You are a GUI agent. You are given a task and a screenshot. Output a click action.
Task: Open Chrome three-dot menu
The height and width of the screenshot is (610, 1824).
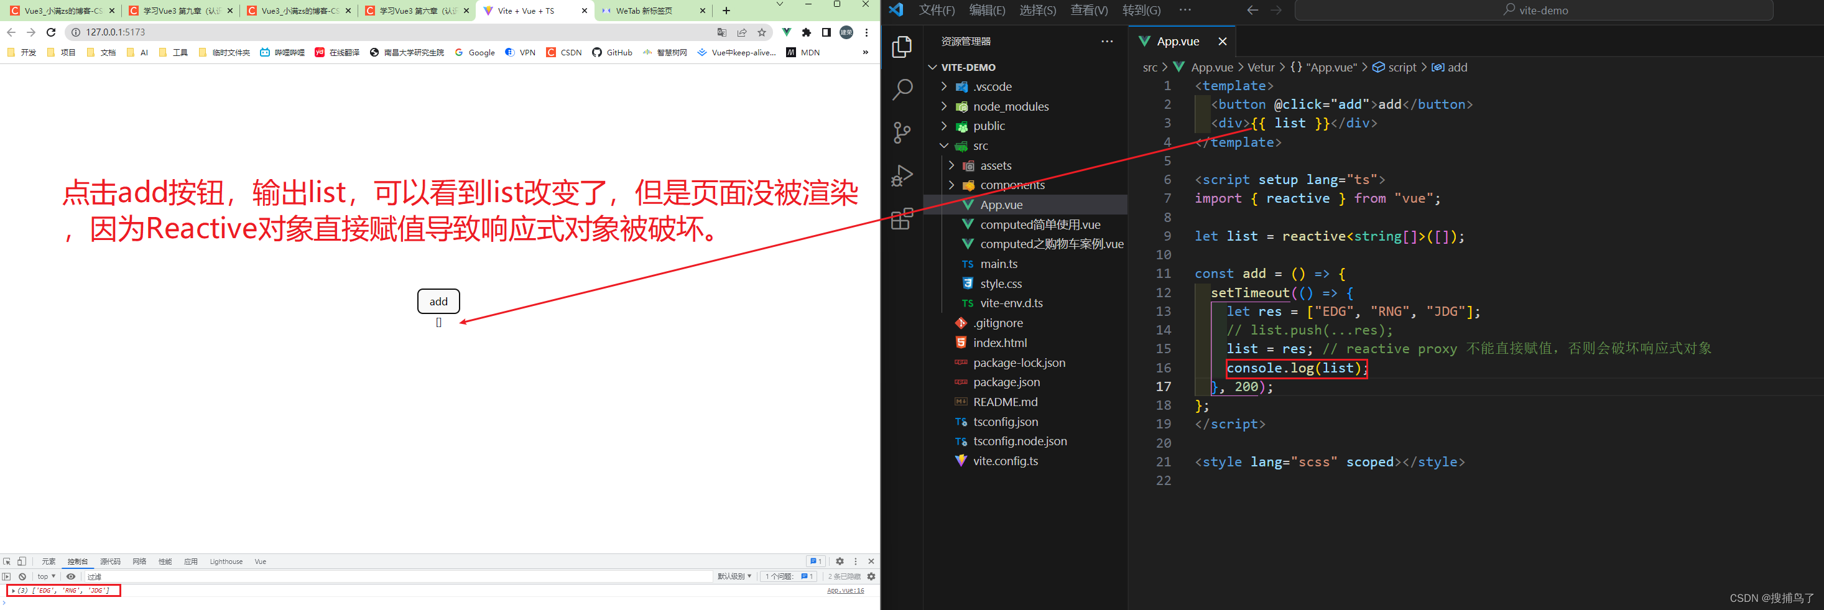(867, 32)
